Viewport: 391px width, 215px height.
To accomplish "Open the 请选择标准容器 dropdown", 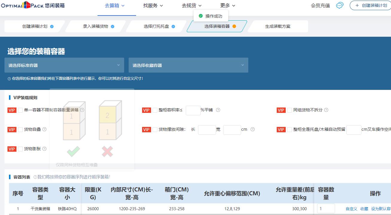I will [x=64, y=65].
